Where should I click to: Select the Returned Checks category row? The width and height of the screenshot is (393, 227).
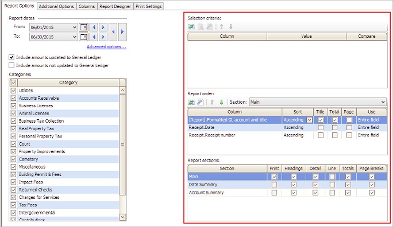tap(65, 190)
